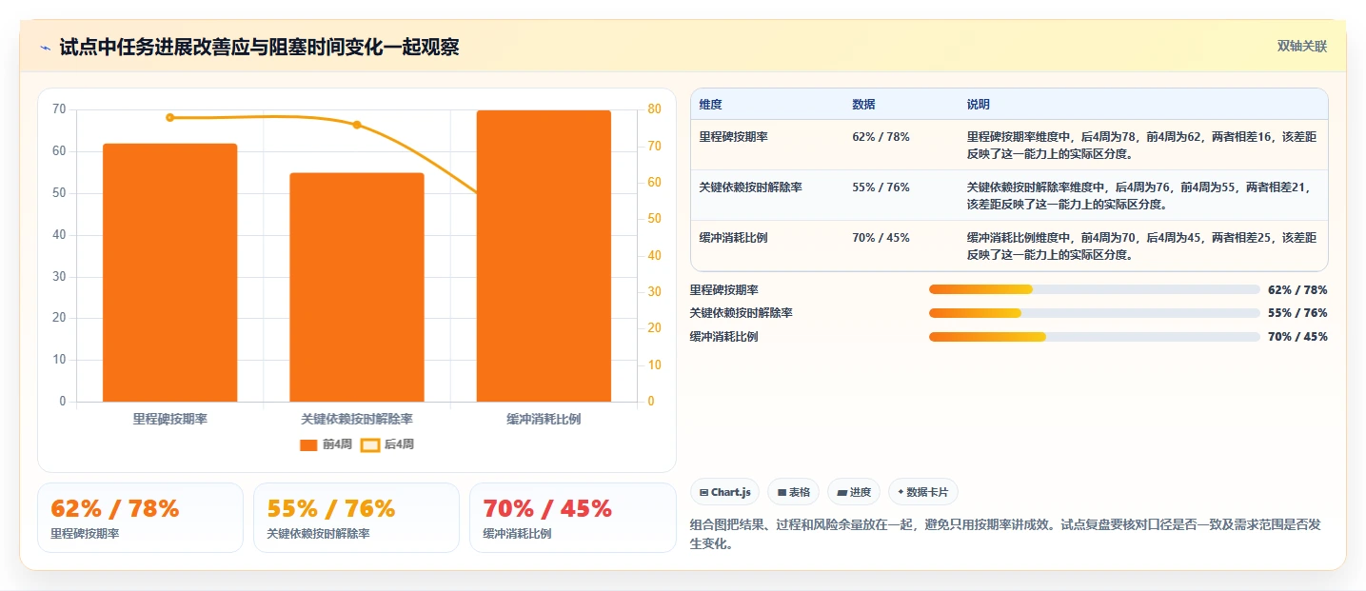Click the icon in the 表格 tag

782,493
